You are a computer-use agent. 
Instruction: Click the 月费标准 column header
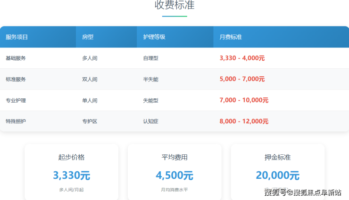coord(231,37)
